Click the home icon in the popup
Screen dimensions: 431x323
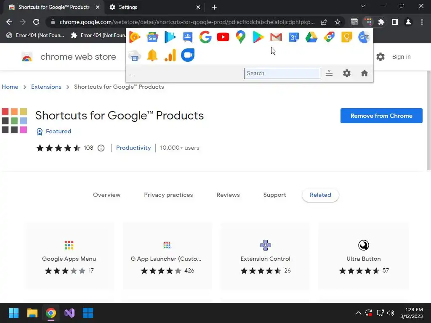[x=364, y=73]
